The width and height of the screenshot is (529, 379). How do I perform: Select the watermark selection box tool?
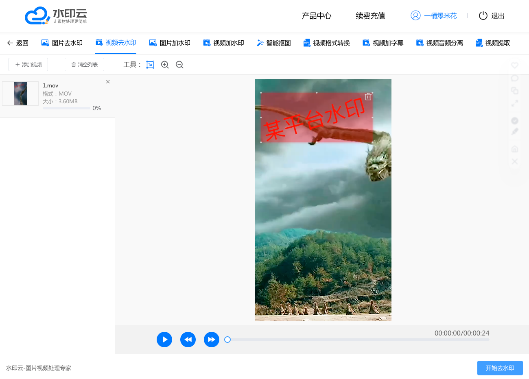coord(150,65)
